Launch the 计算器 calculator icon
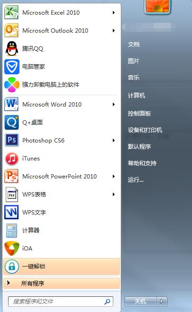Viewport: 192px width, 312px height. coord(11,231)
